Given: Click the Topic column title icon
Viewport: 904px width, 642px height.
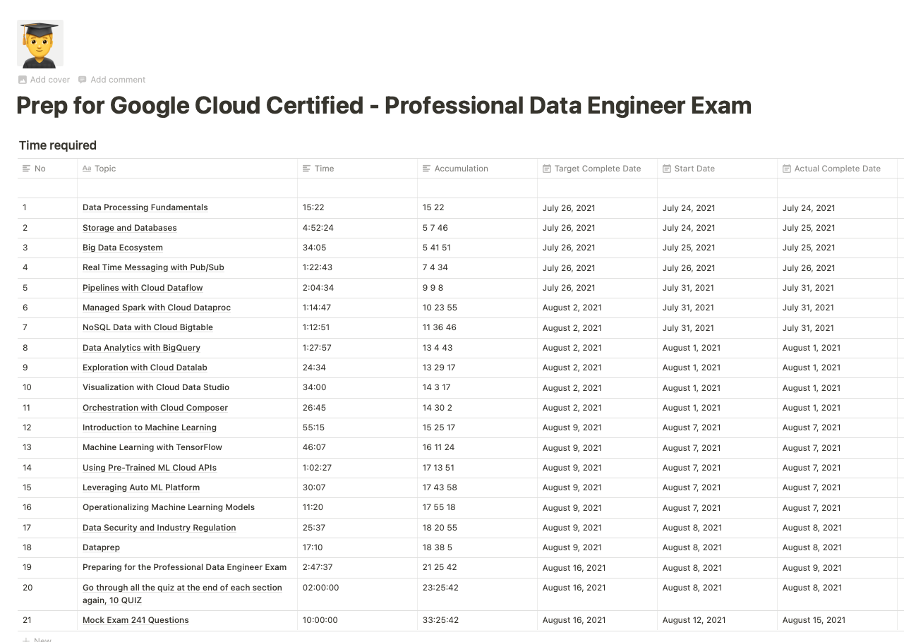Looking at the screenshot, I should point(87,169).
